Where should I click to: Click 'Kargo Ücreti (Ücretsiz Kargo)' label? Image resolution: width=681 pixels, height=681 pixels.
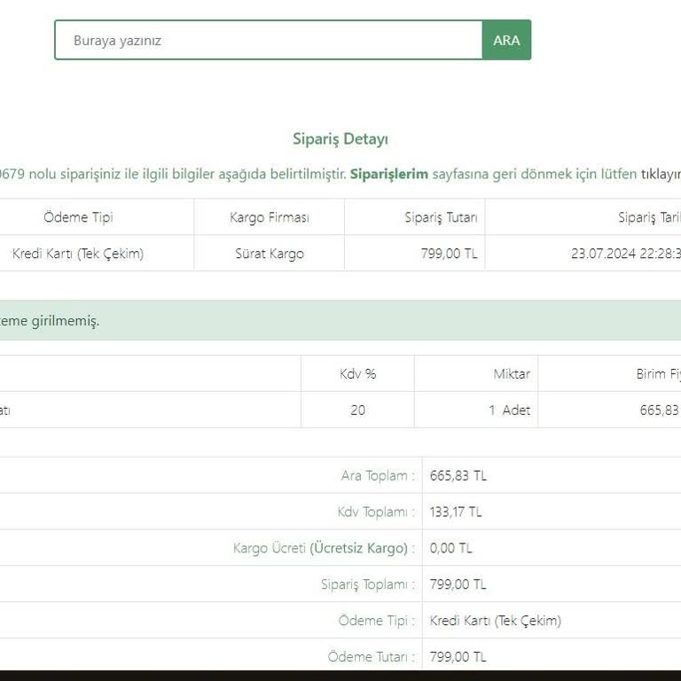click(324, 548)
